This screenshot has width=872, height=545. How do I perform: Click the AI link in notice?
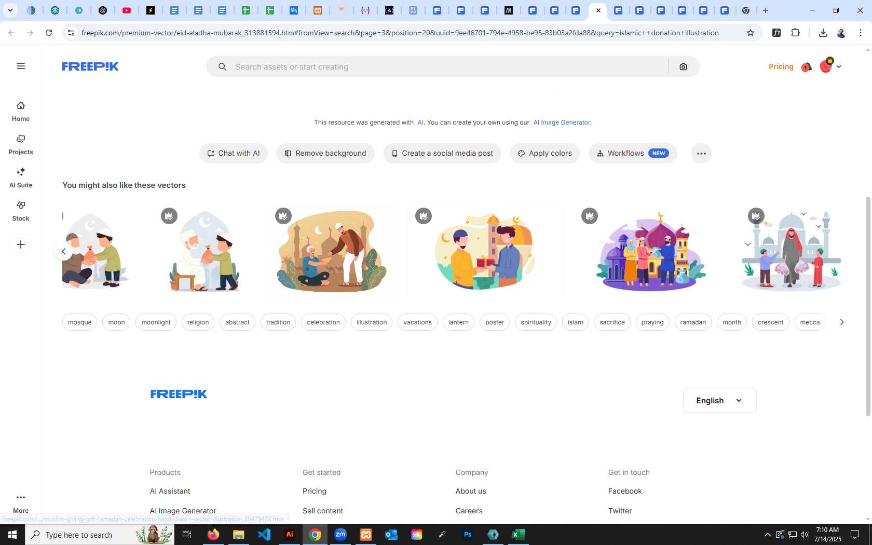pyautogui.click(x=420, y=122)
